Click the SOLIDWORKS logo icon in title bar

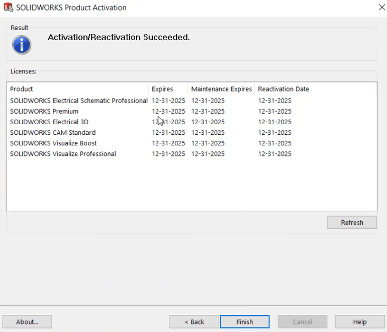click(x=8, y=8)
